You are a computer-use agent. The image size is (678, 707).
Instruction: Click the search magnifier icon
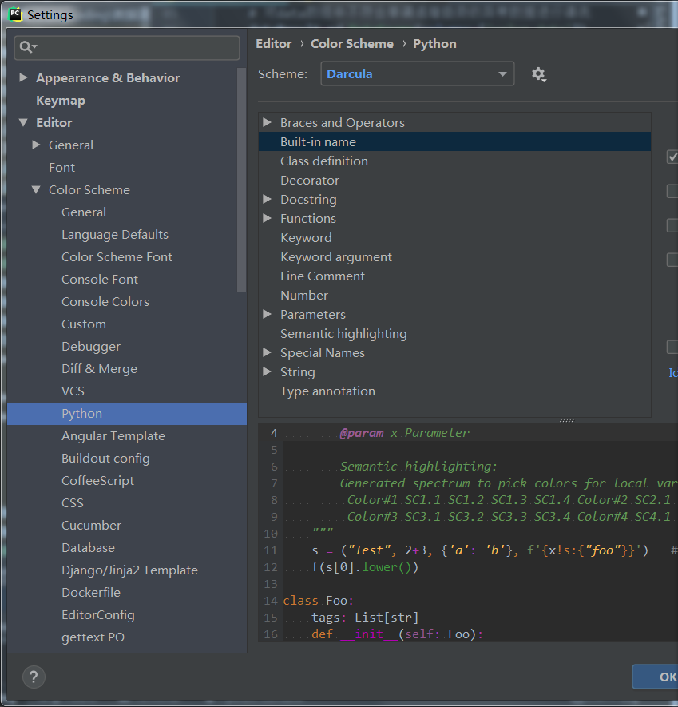click(x=27, y=47)
